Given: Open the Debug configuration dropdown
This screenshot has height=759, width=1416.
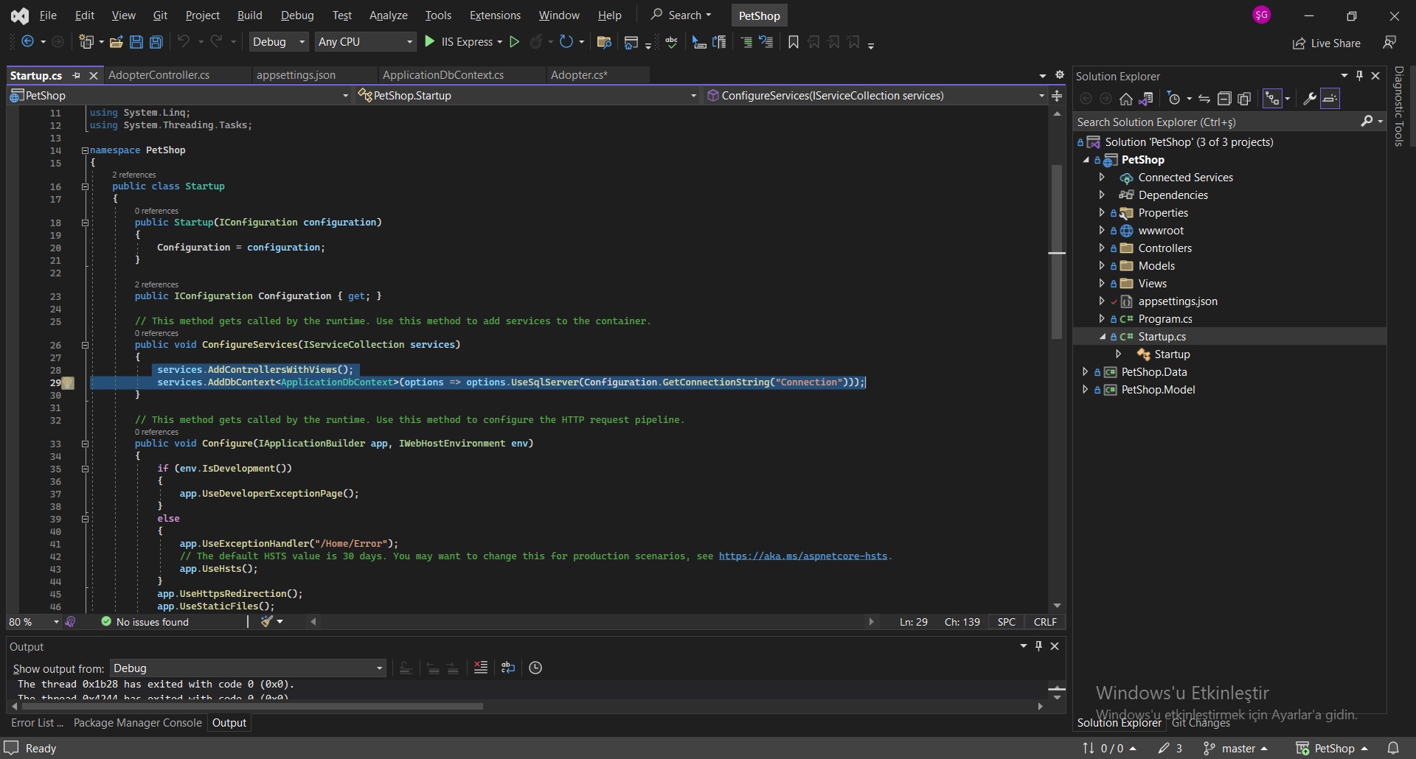Looking at the screenshot, I should click(279, 42).
